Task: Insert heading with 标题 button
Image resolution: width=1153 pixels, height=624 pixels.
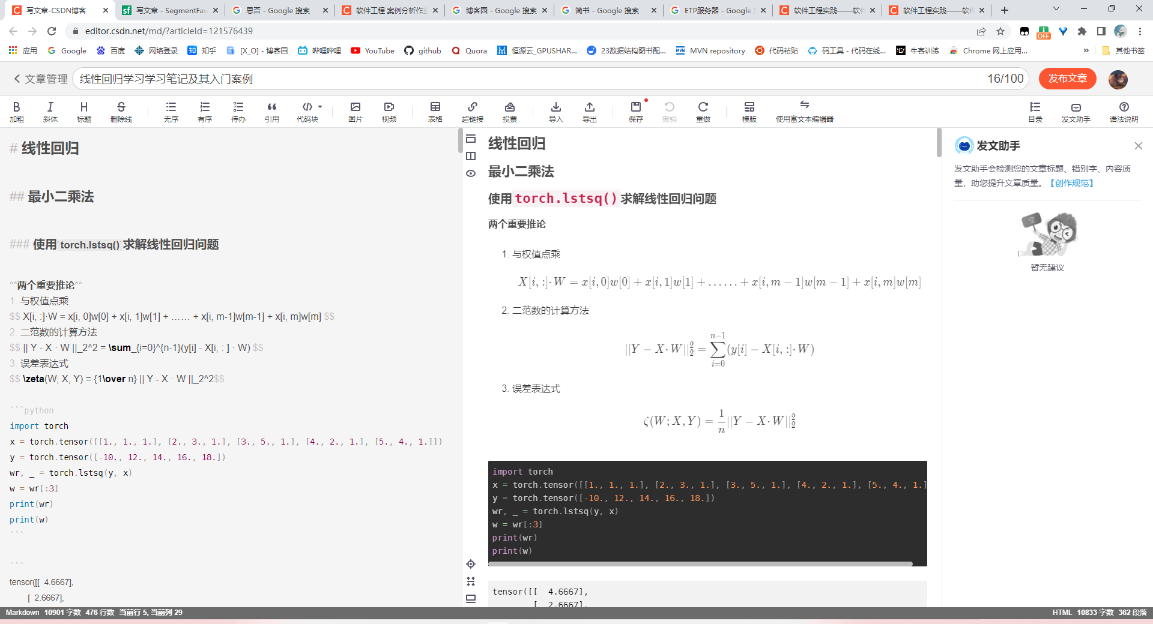Action: point(84,112)
